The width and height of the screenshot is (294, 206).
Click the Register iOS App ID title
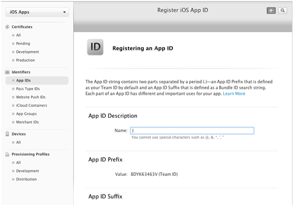[183, 10]
